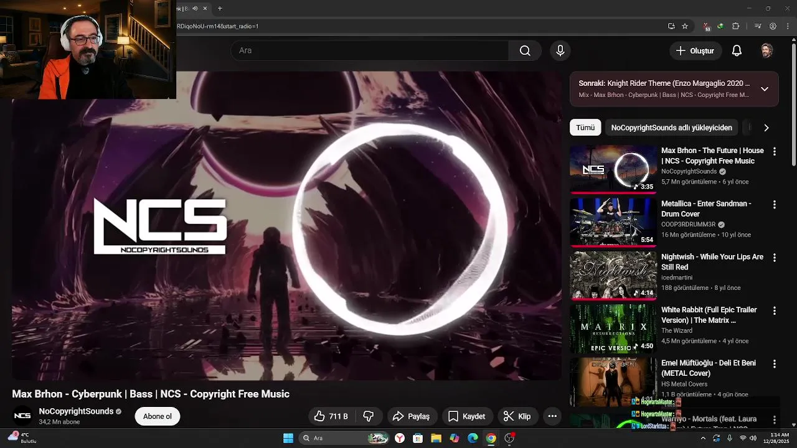Open Microsoft Edge from the taskbar
Image resolution: width=797 pixels, height=448 pixels.
click(x=473, y=438)
